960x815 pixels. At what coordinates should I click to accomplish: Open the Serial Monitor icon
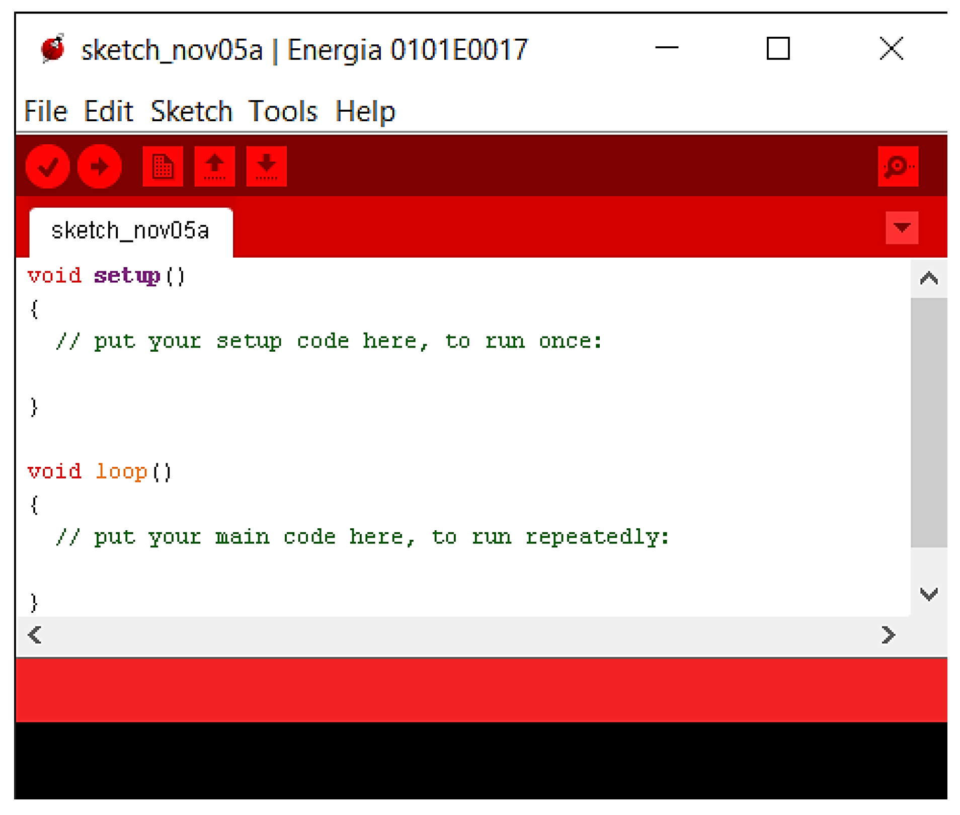click(898, 166)
